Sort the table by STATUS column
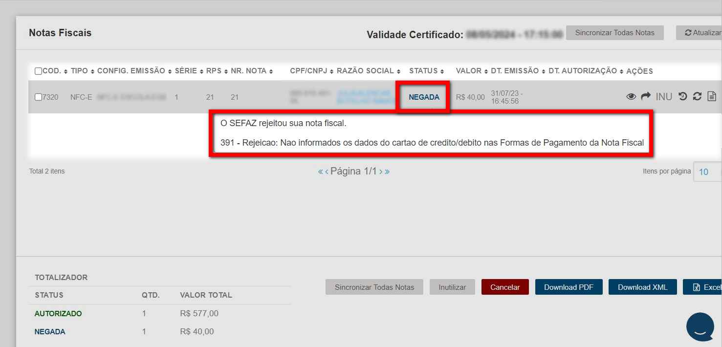Image resolution: width=722 pixels, height=347 pixels. click(x=426, y=71)
